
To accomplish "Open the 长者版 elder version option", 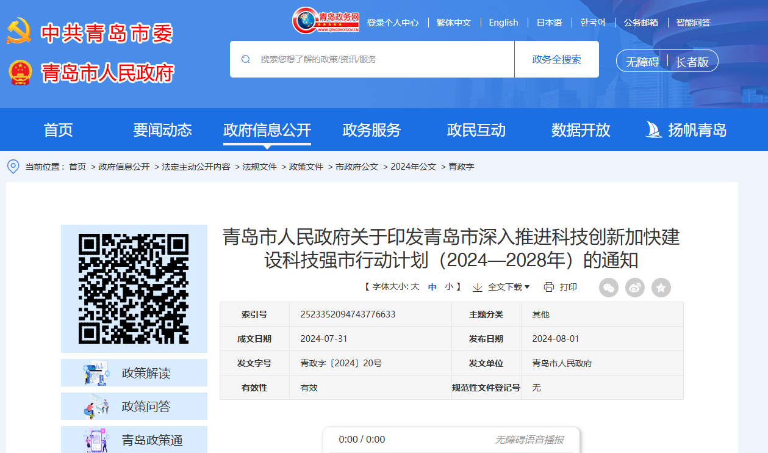I will coord(693,60).
